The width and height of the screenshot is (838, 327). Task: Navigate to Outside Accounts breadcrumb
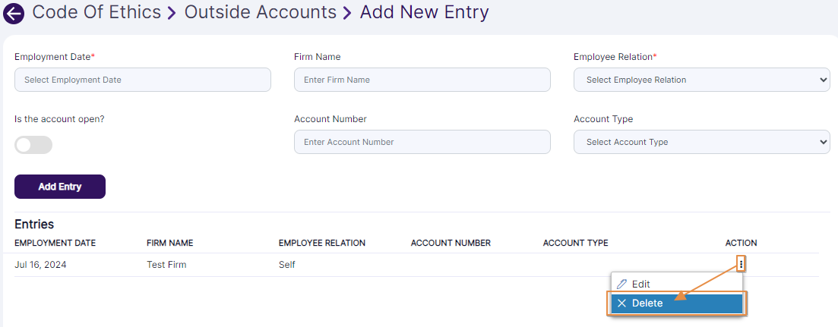tap(260, 12)
